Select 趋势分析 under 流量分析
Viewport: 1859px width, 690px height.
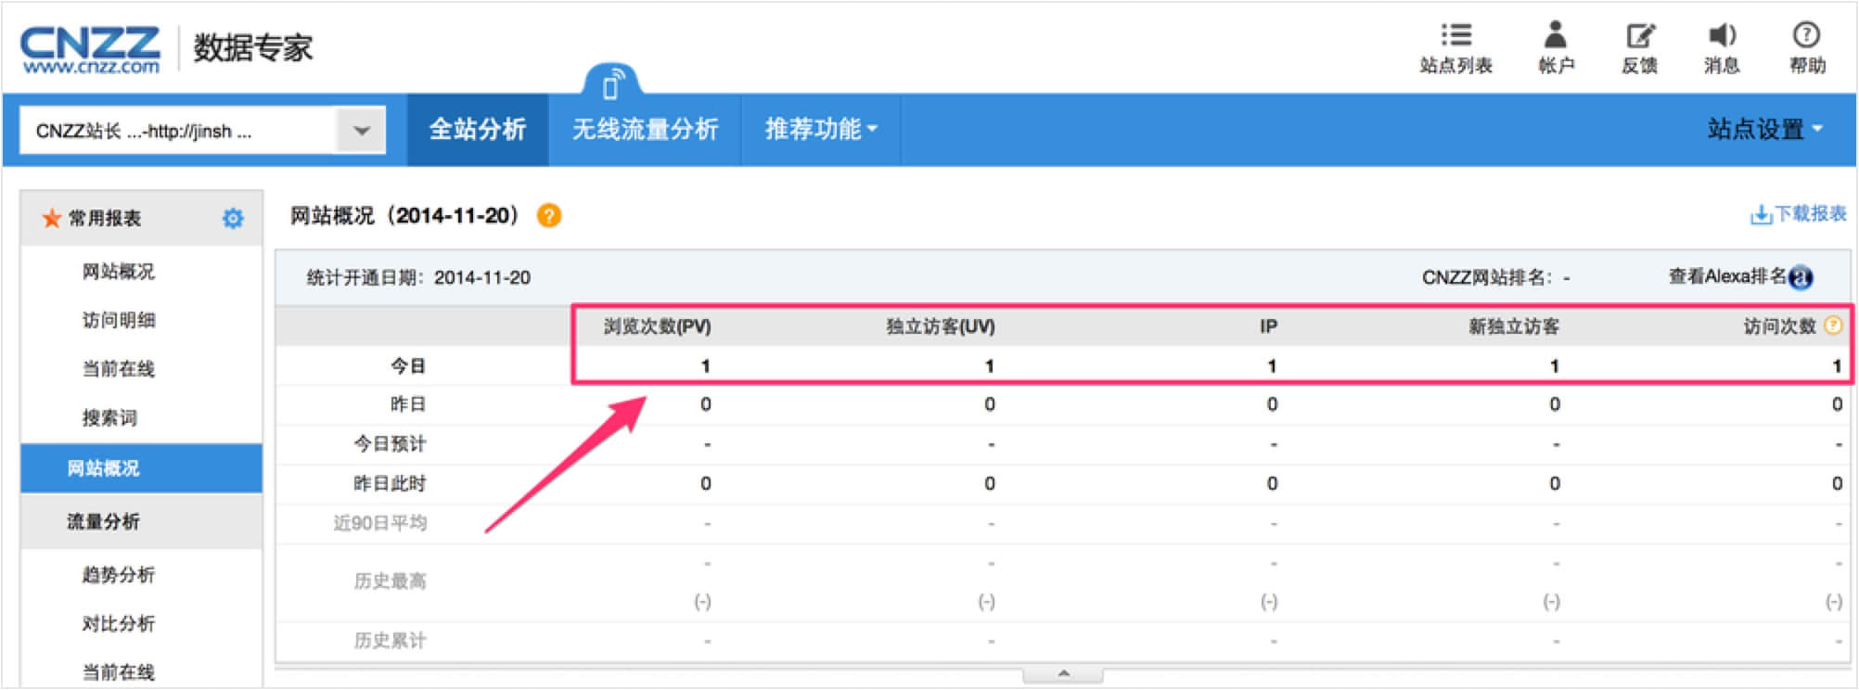point(119,575)
